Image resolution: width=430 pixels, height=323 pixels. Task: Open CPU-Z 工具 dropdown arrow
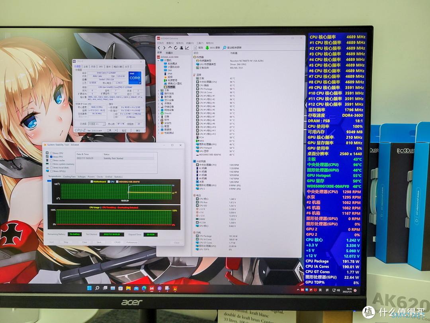(116, 130)
